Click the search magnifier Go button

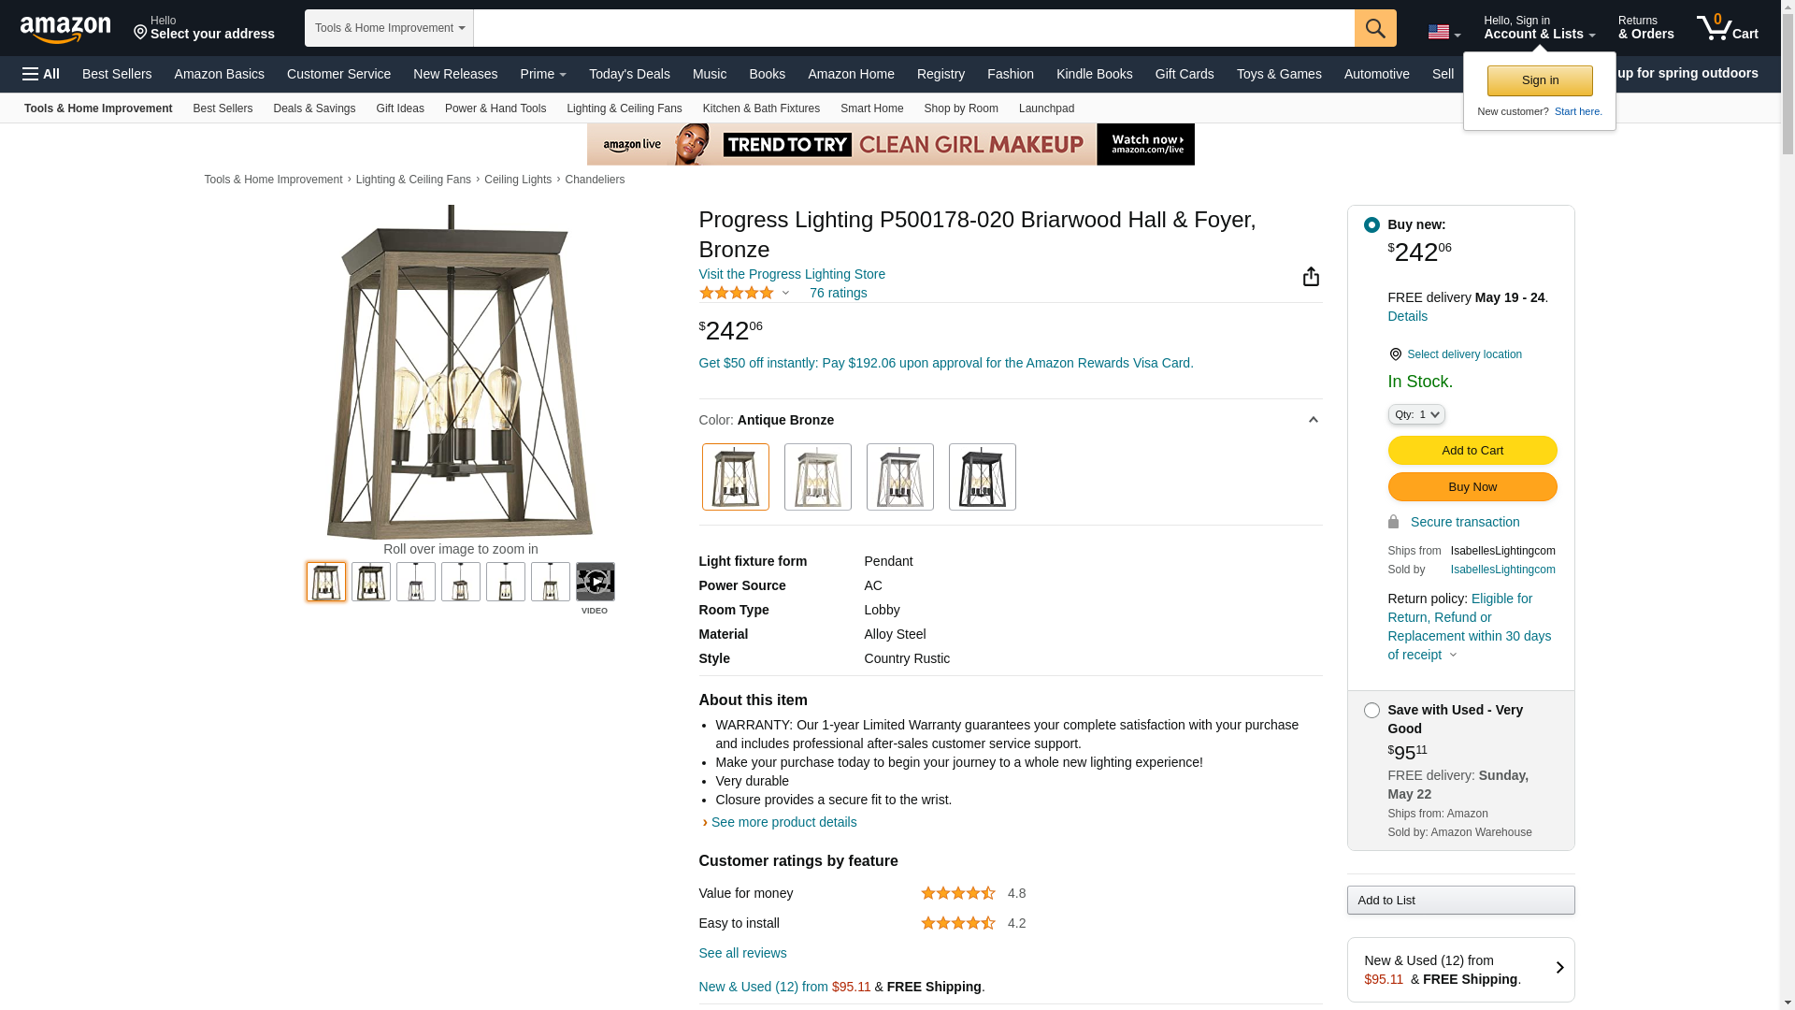(1374, 28)
